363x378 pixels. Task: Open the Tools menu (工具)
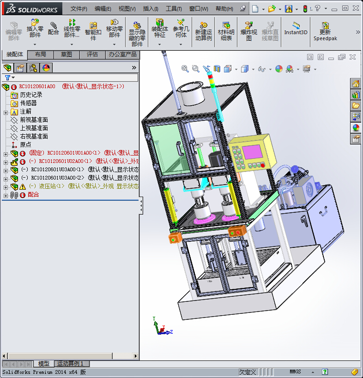tap(174, 9)
